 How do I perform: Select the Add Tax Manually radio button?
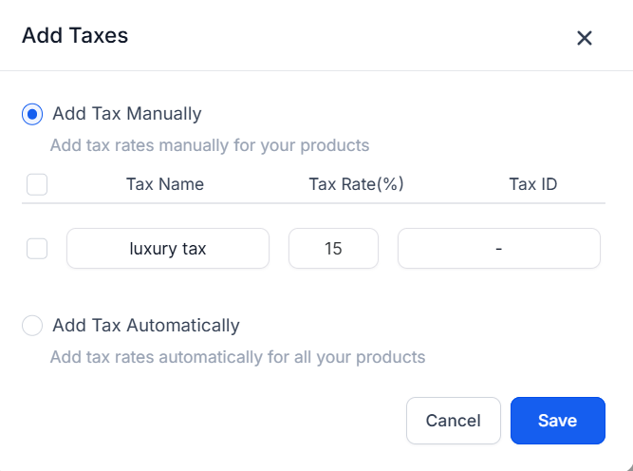(x=32, y=114)
